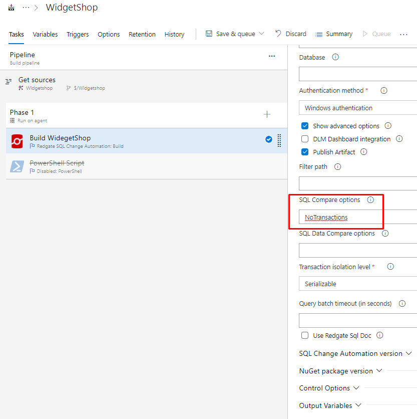The width and height of the screenshot is (417, 419).
Task: Click into the Filter path field
Action: coord(358,183)
